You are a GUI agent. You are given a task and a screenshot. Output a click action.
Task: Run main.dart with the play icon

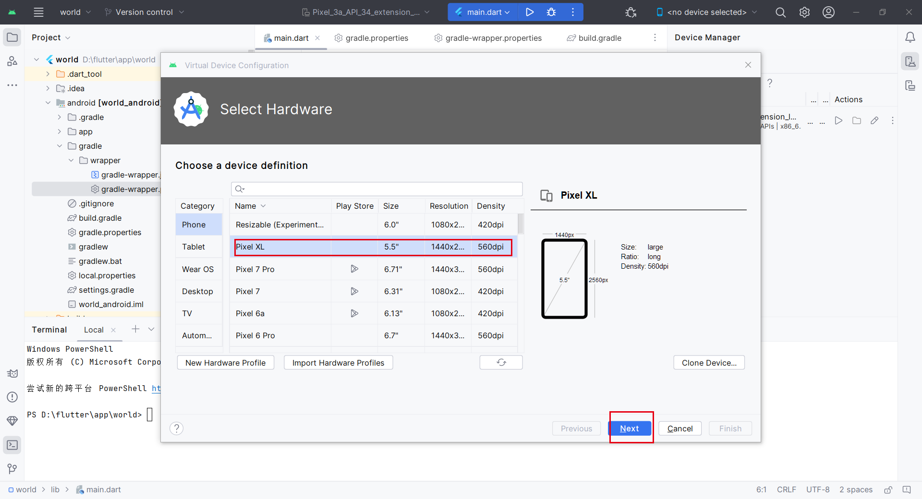[530, 12]
